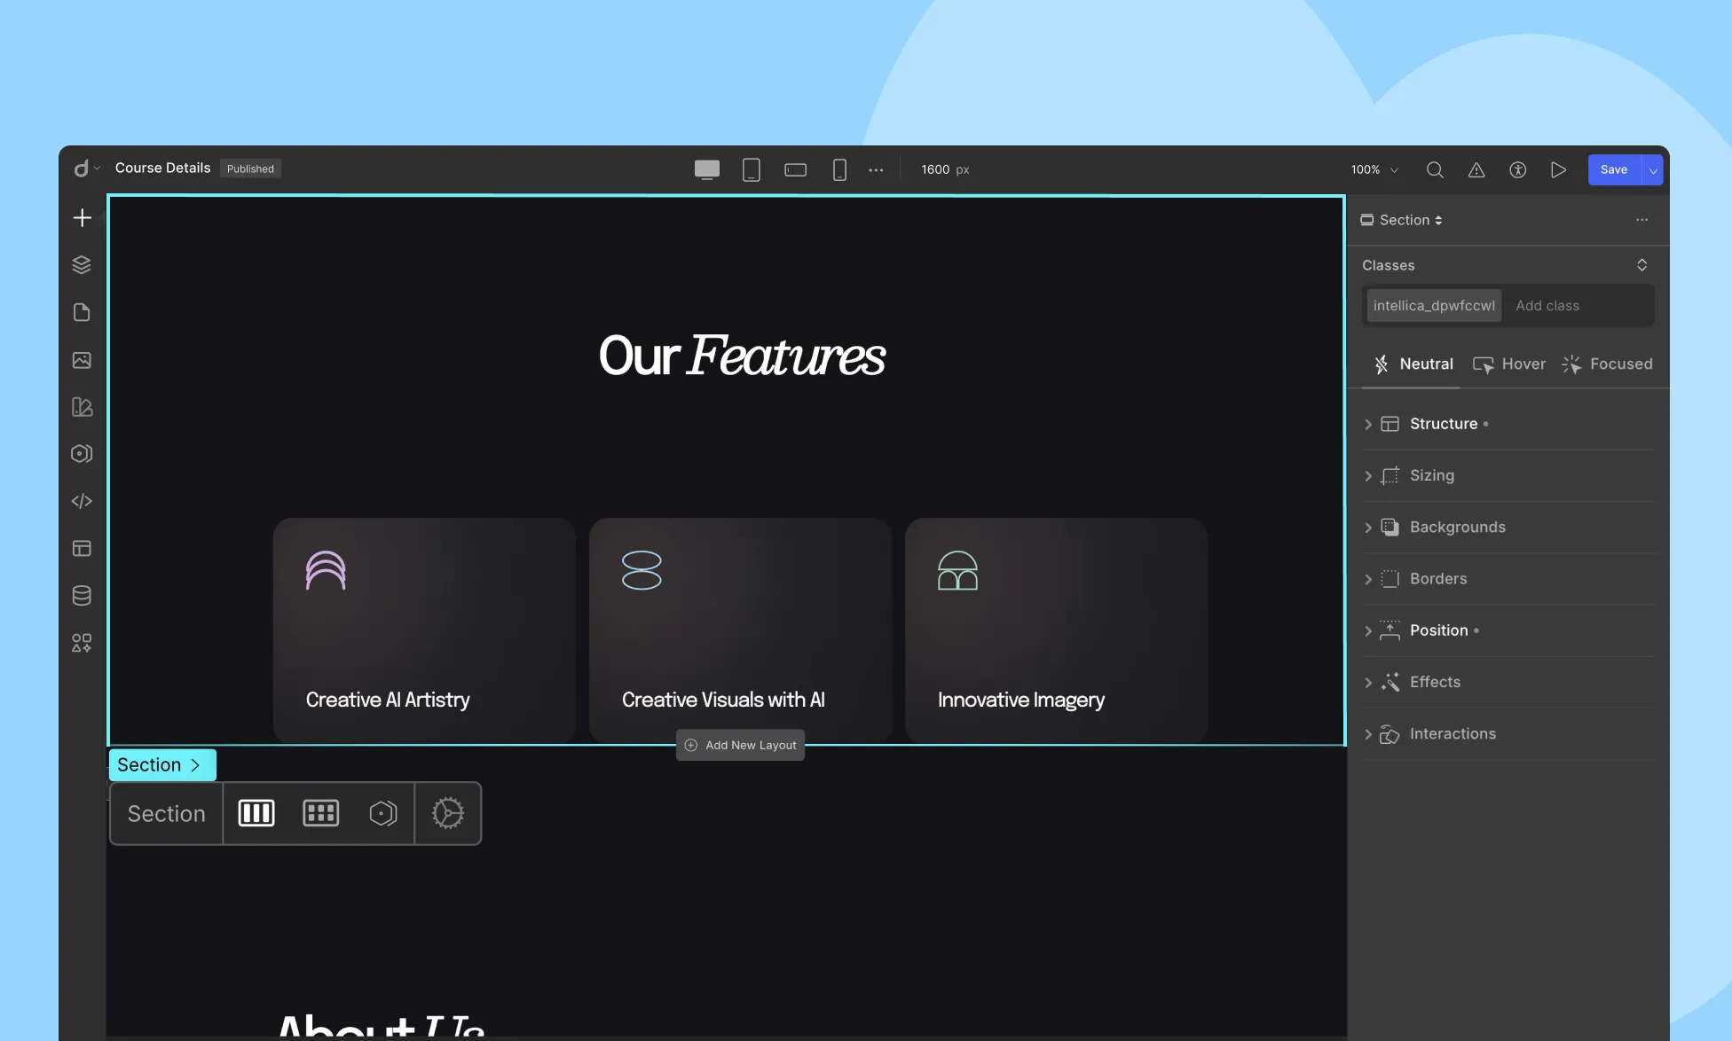
Task: Open the style design icon in sidebar
Action: [x=82, y=406]
